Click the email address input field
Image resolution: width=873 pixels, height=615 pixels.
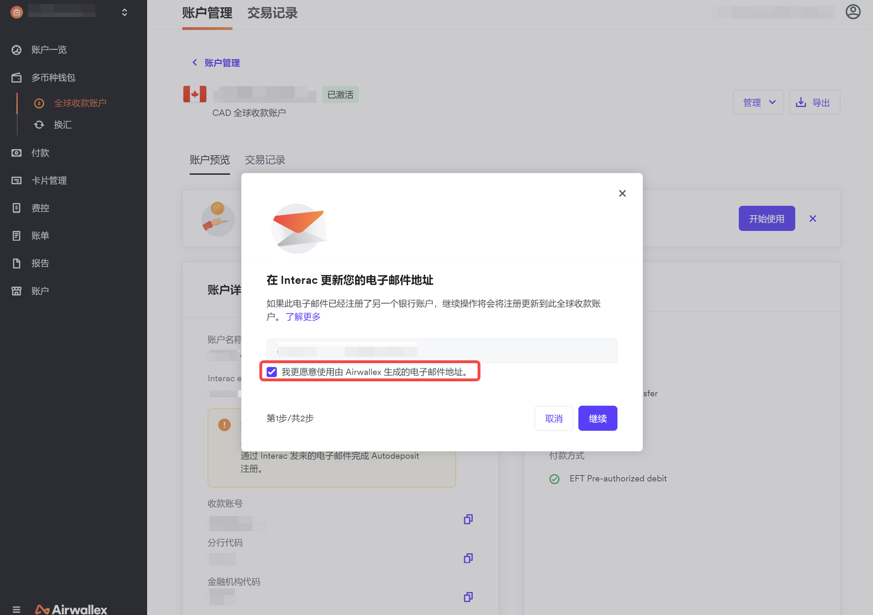pos(442,351)
